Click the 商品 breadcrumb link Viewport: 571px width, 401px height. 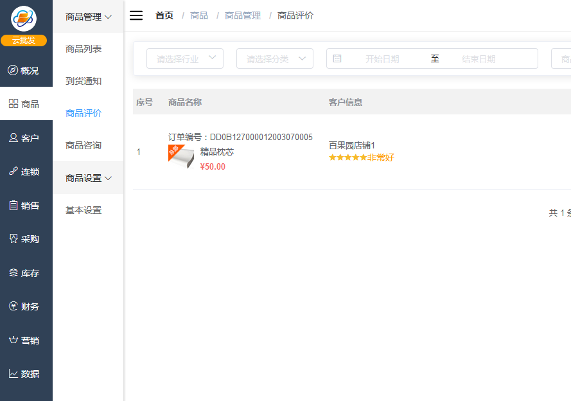pos(199,15)
